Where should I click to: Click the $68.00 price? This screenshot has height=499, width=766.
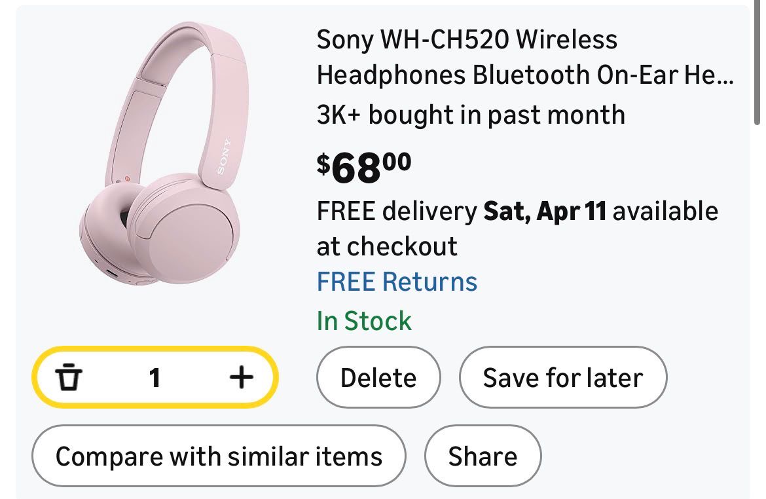(x=364, y=167)
